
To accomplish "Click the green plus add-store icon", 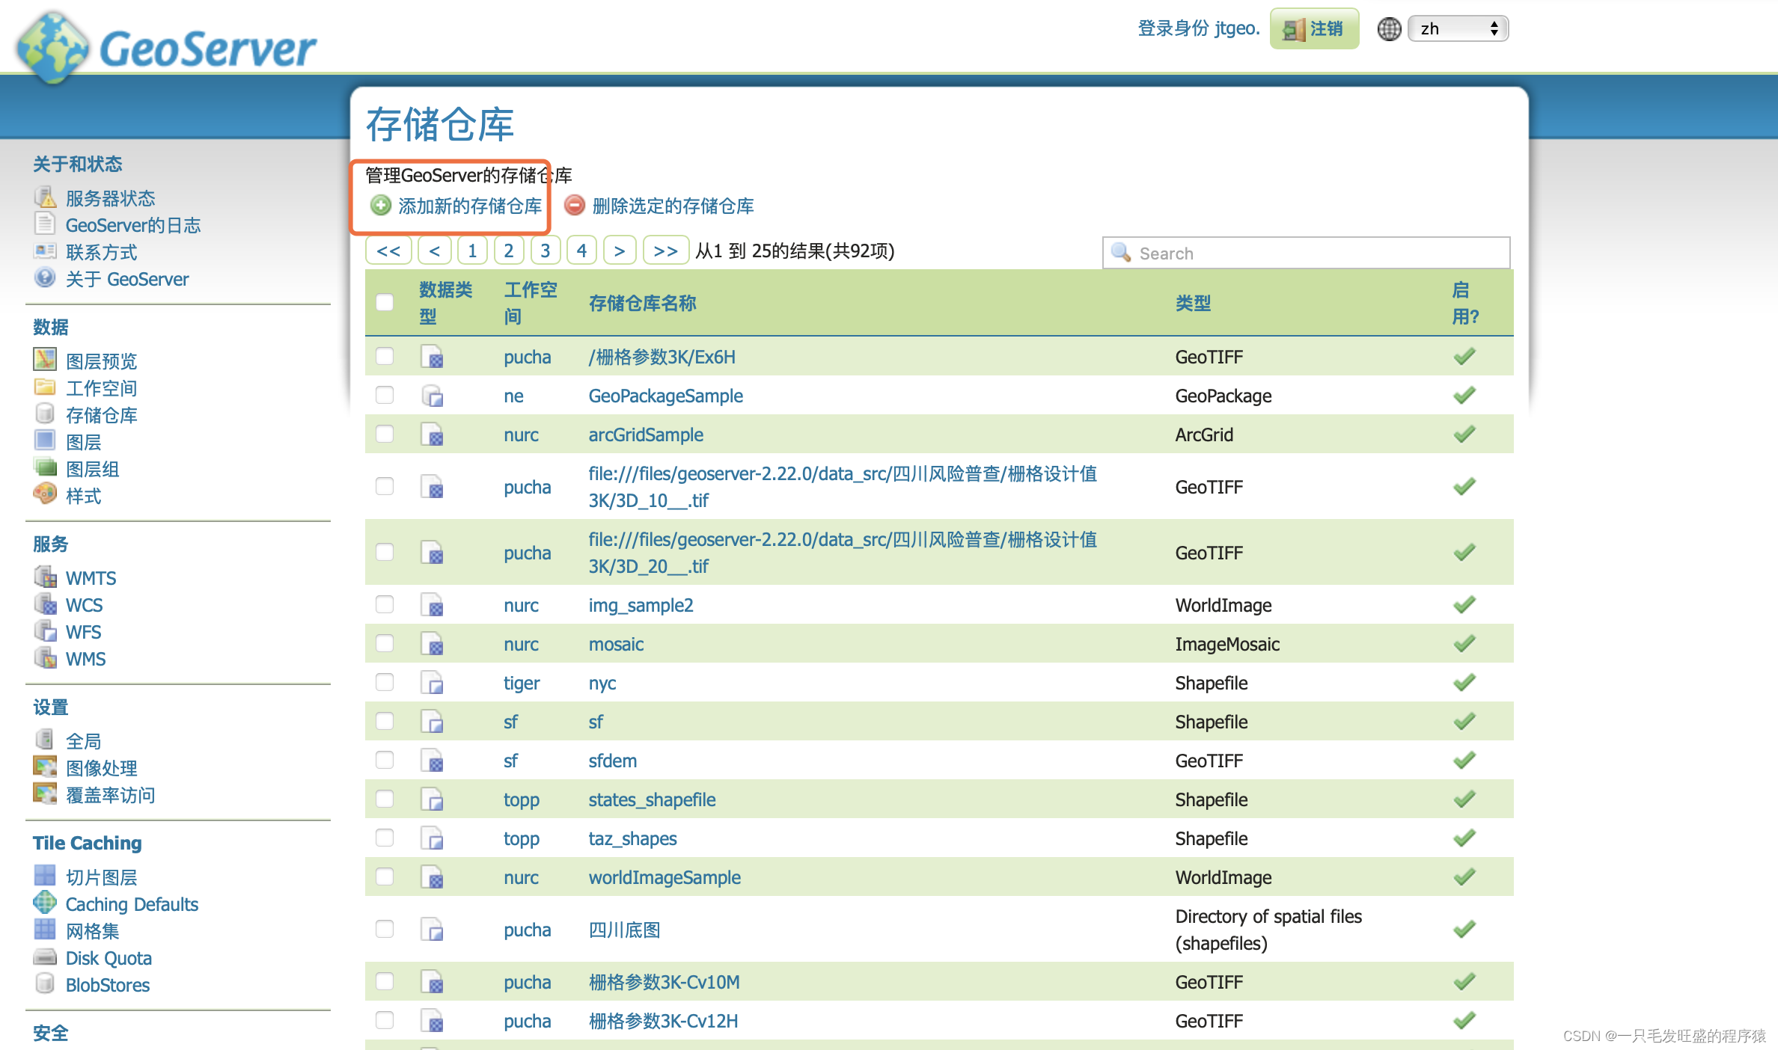I will (x=380, y=206).
